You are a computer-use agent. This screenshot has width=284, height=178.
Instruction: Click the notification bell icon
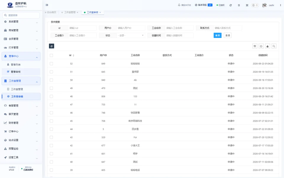(x=179, y=5)
